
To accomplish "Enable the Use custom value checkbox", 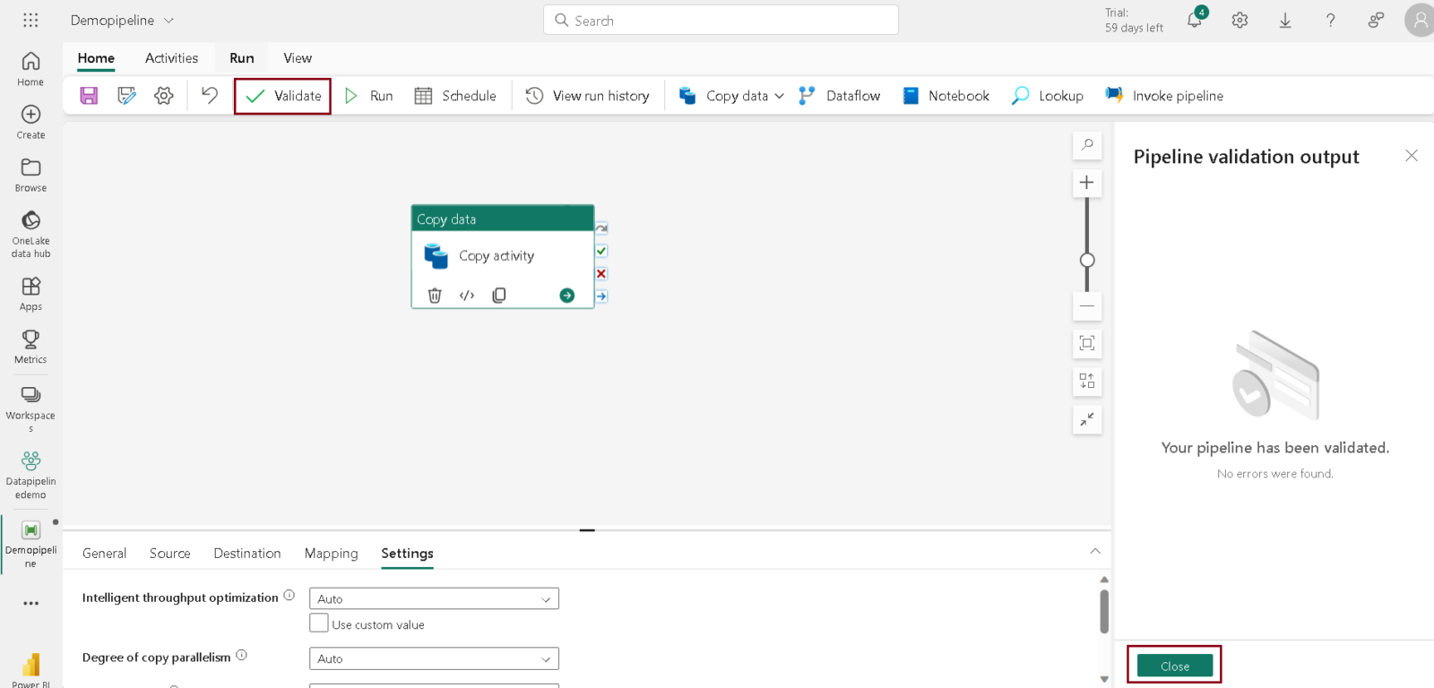I will [x=319, y=623].
